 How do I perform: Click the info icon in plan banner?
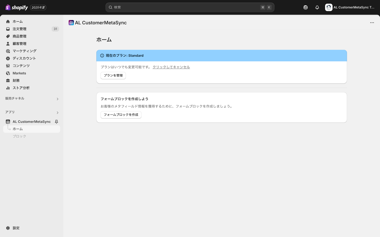coord(102,56)
